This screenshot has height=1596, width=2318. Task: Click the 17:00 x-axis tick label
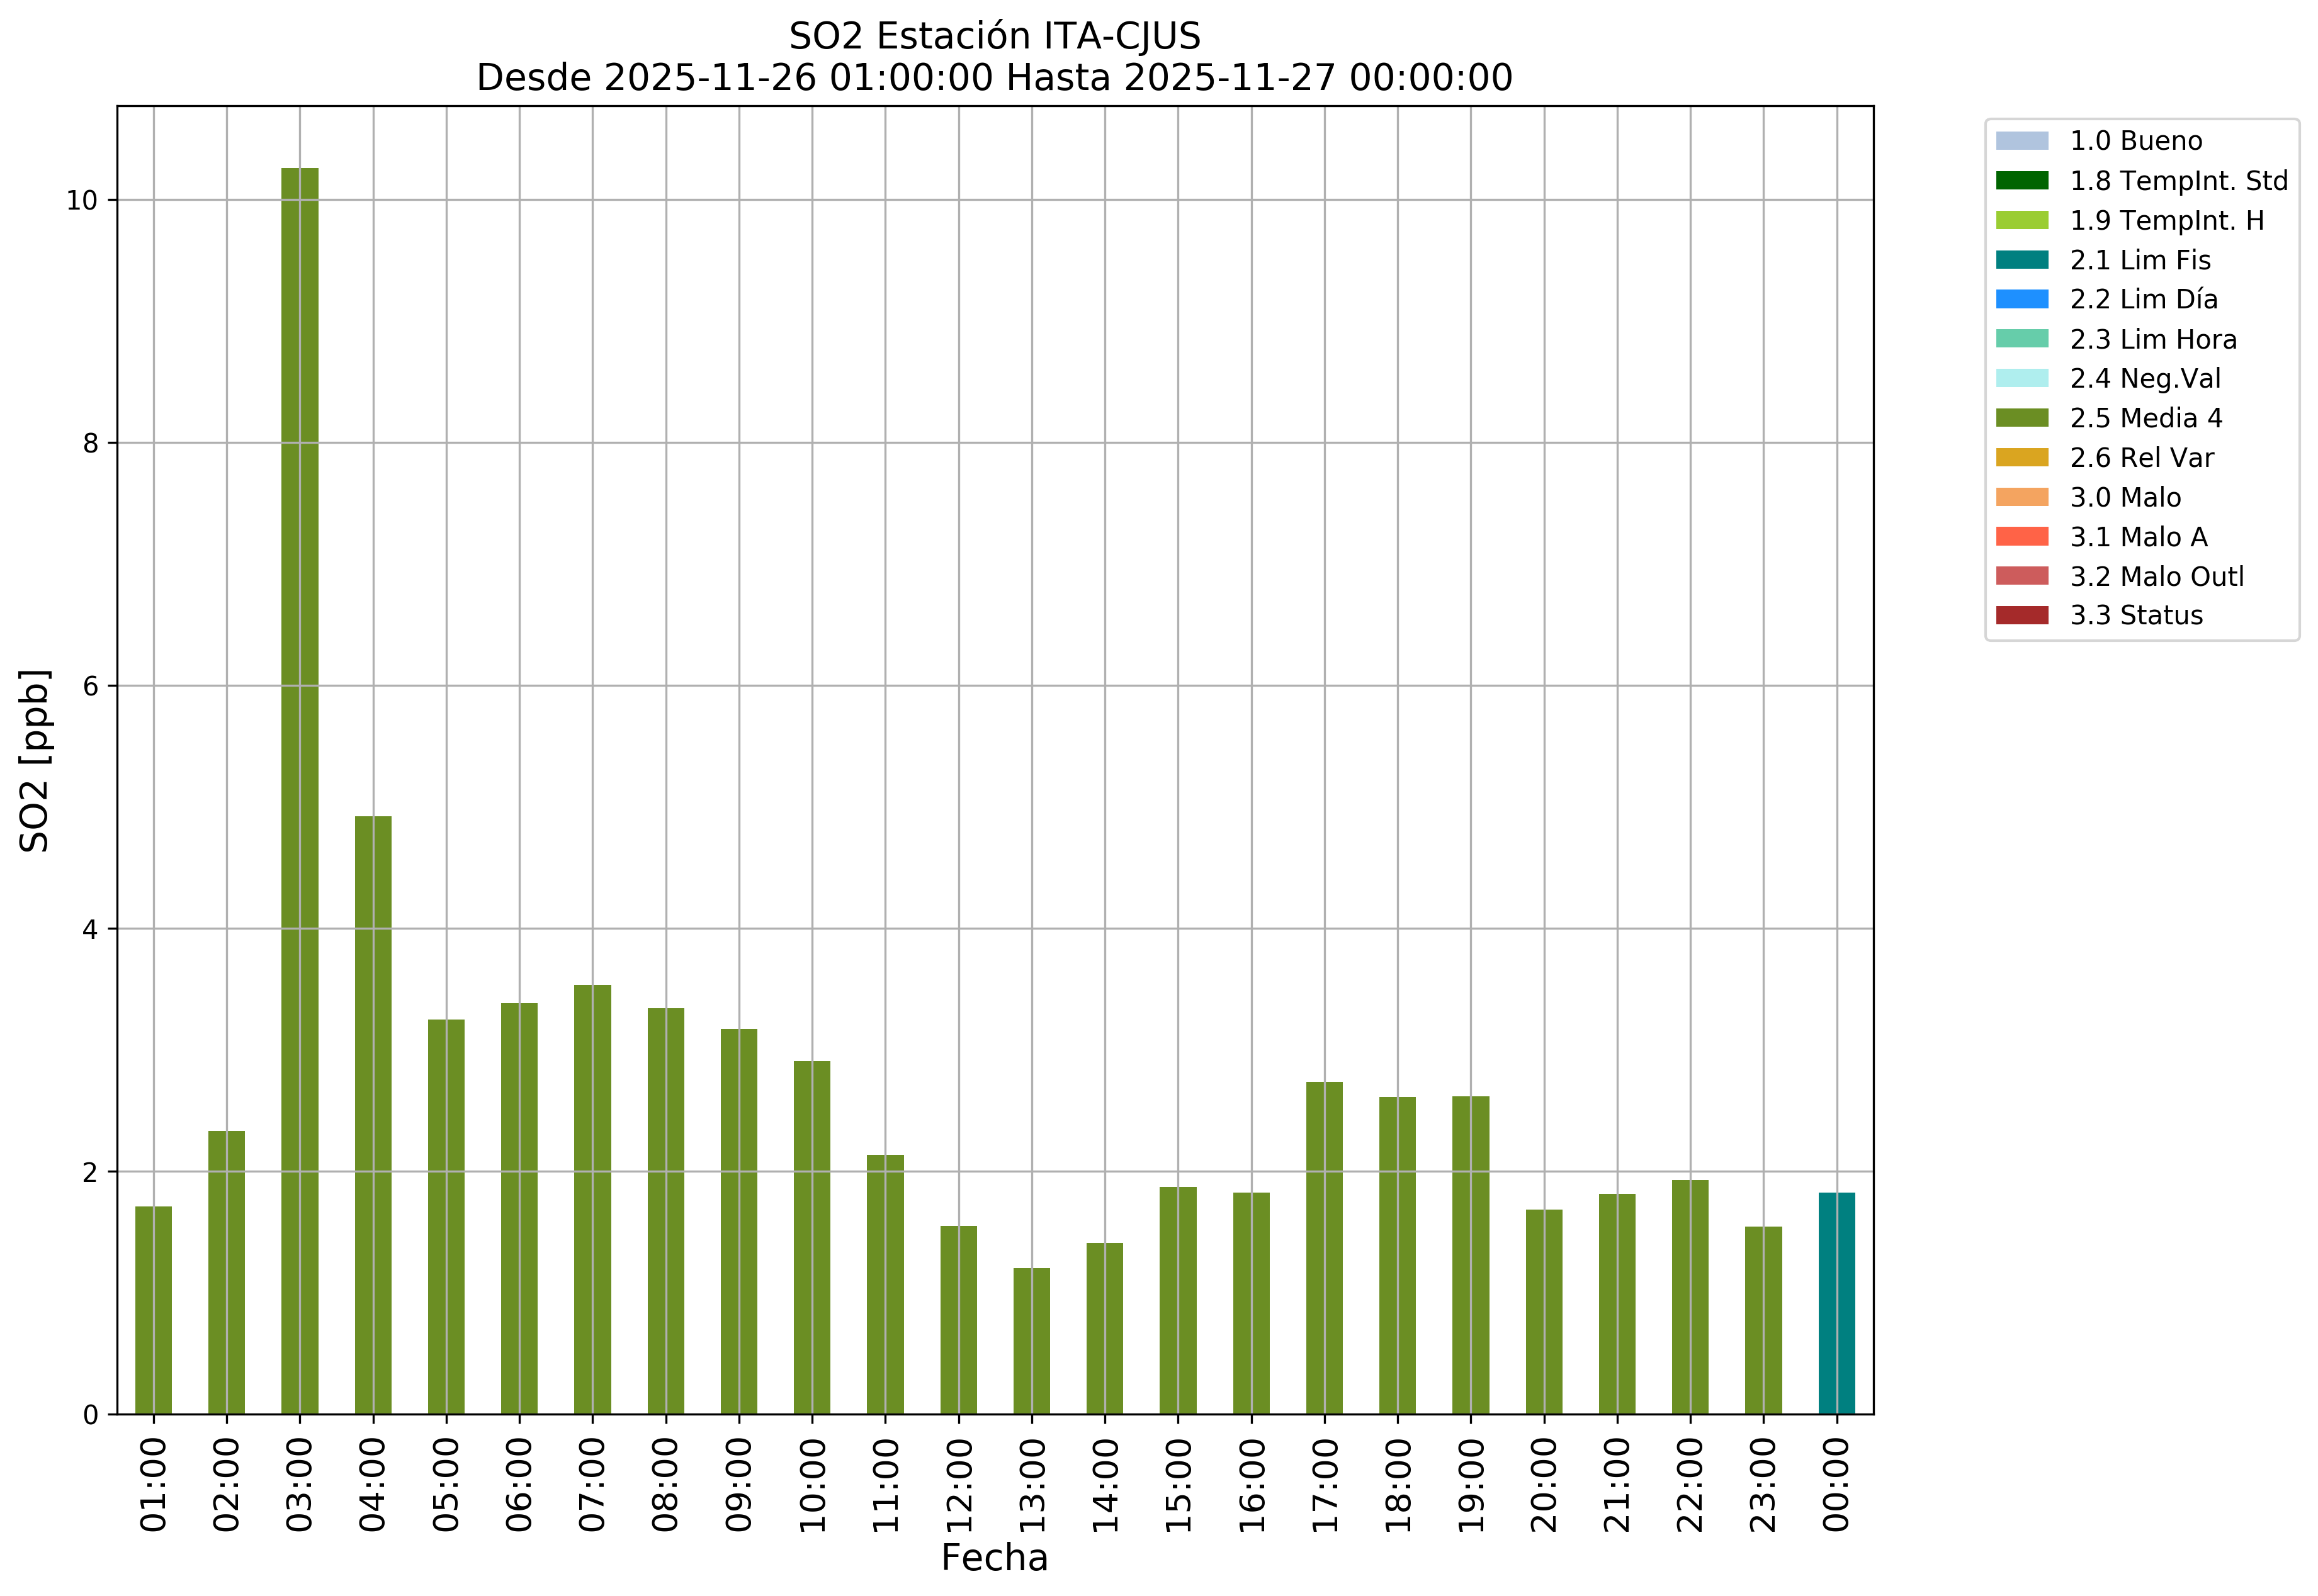pyautogui.click(x=1325, y=1485)
